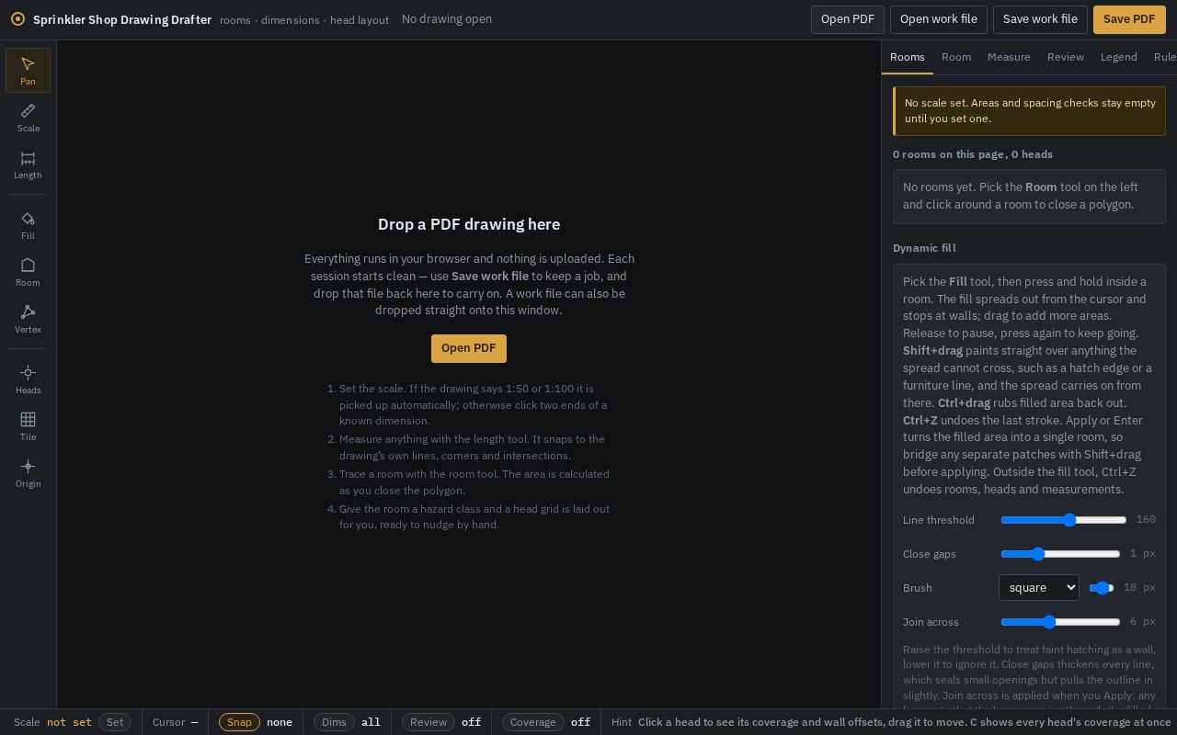Click the 'No drawing open' status text
Viewport: 1177px width, 735px height.
click(x=447, y=19)
